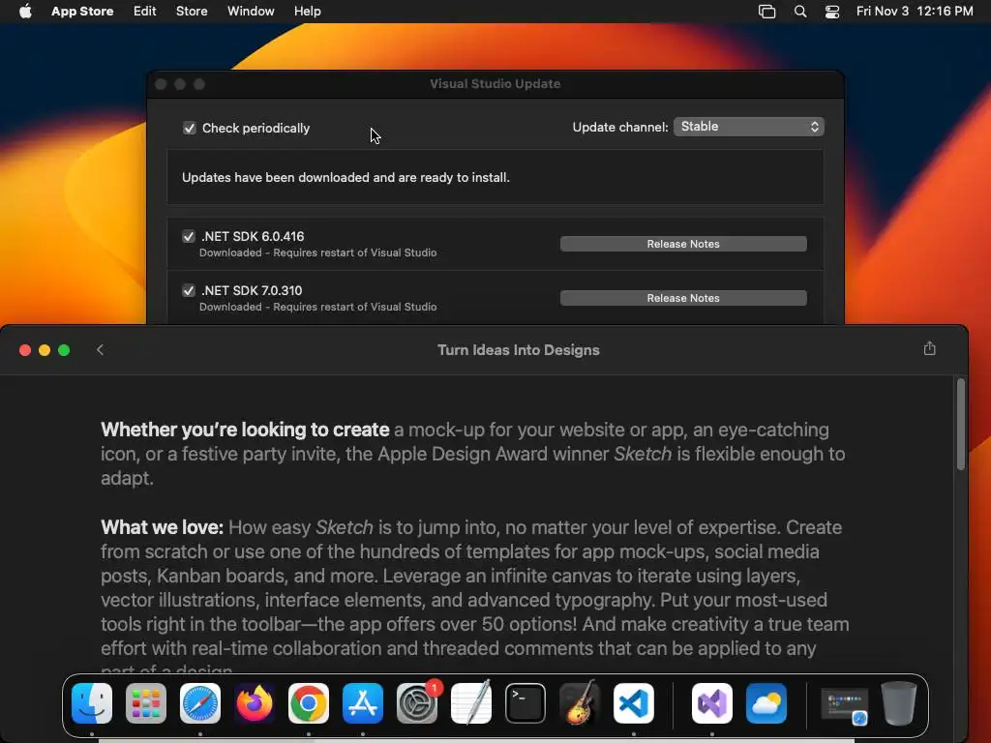Launch Safari from the dock

click(200, 703)
